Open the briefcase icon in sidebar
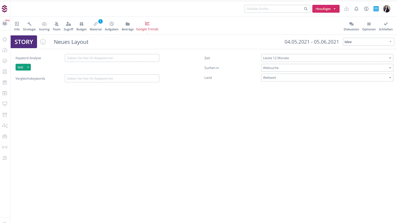 click(x=5, y=136)
